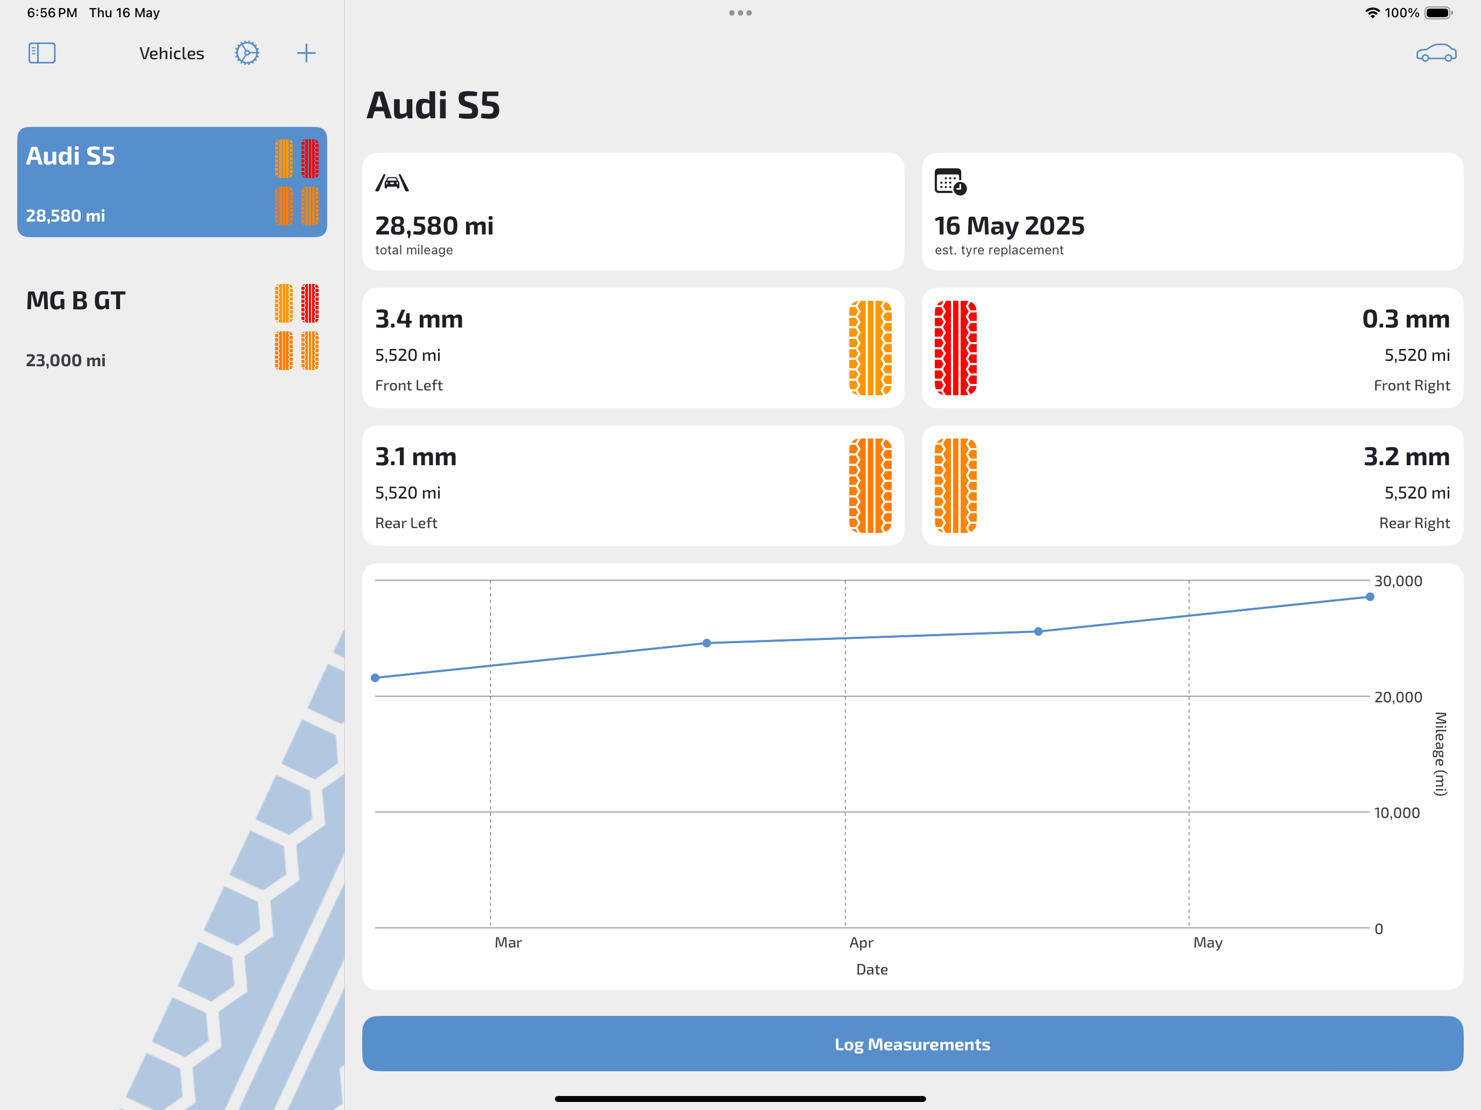Select the second data point on mileage chart

[x=707, y=643]
